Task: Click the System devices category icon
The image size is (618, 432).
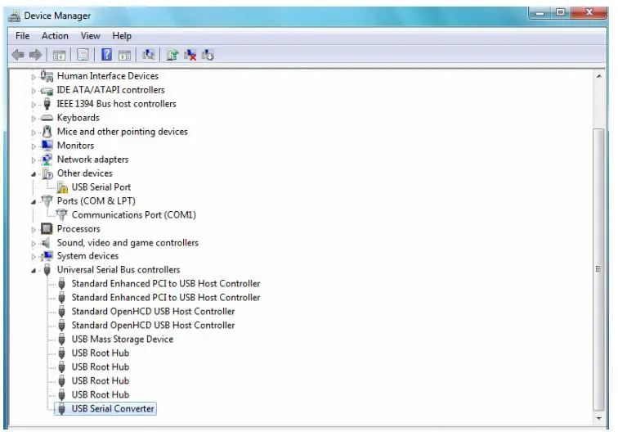Action: pos(47,256)
